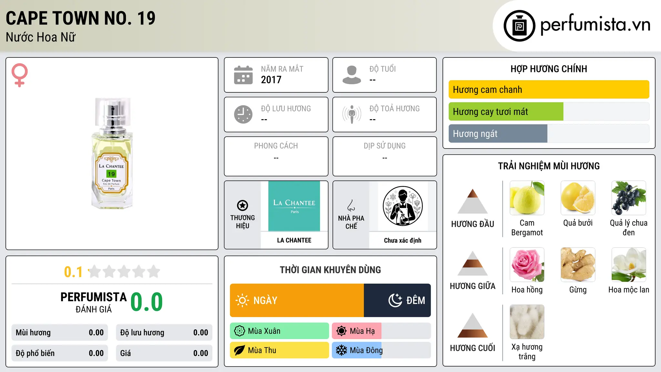
Task: Click the 0.1 rating number
Action: pos(73,272)
